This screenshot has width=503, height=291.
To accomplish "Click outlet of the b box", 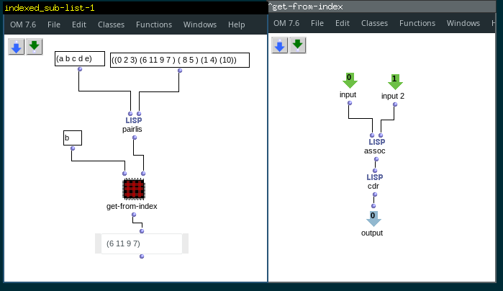I will (x=73, y=148).
